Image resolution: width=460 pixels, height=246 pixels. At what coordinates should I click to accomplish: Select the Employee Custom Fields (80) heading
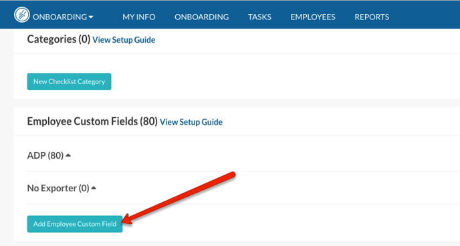click(92, 121)
